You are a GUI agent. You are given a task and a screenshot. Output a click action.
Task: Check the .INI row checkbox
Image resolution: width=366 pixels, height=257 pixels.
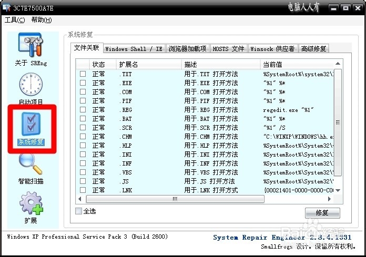click(x=83, y=155)
